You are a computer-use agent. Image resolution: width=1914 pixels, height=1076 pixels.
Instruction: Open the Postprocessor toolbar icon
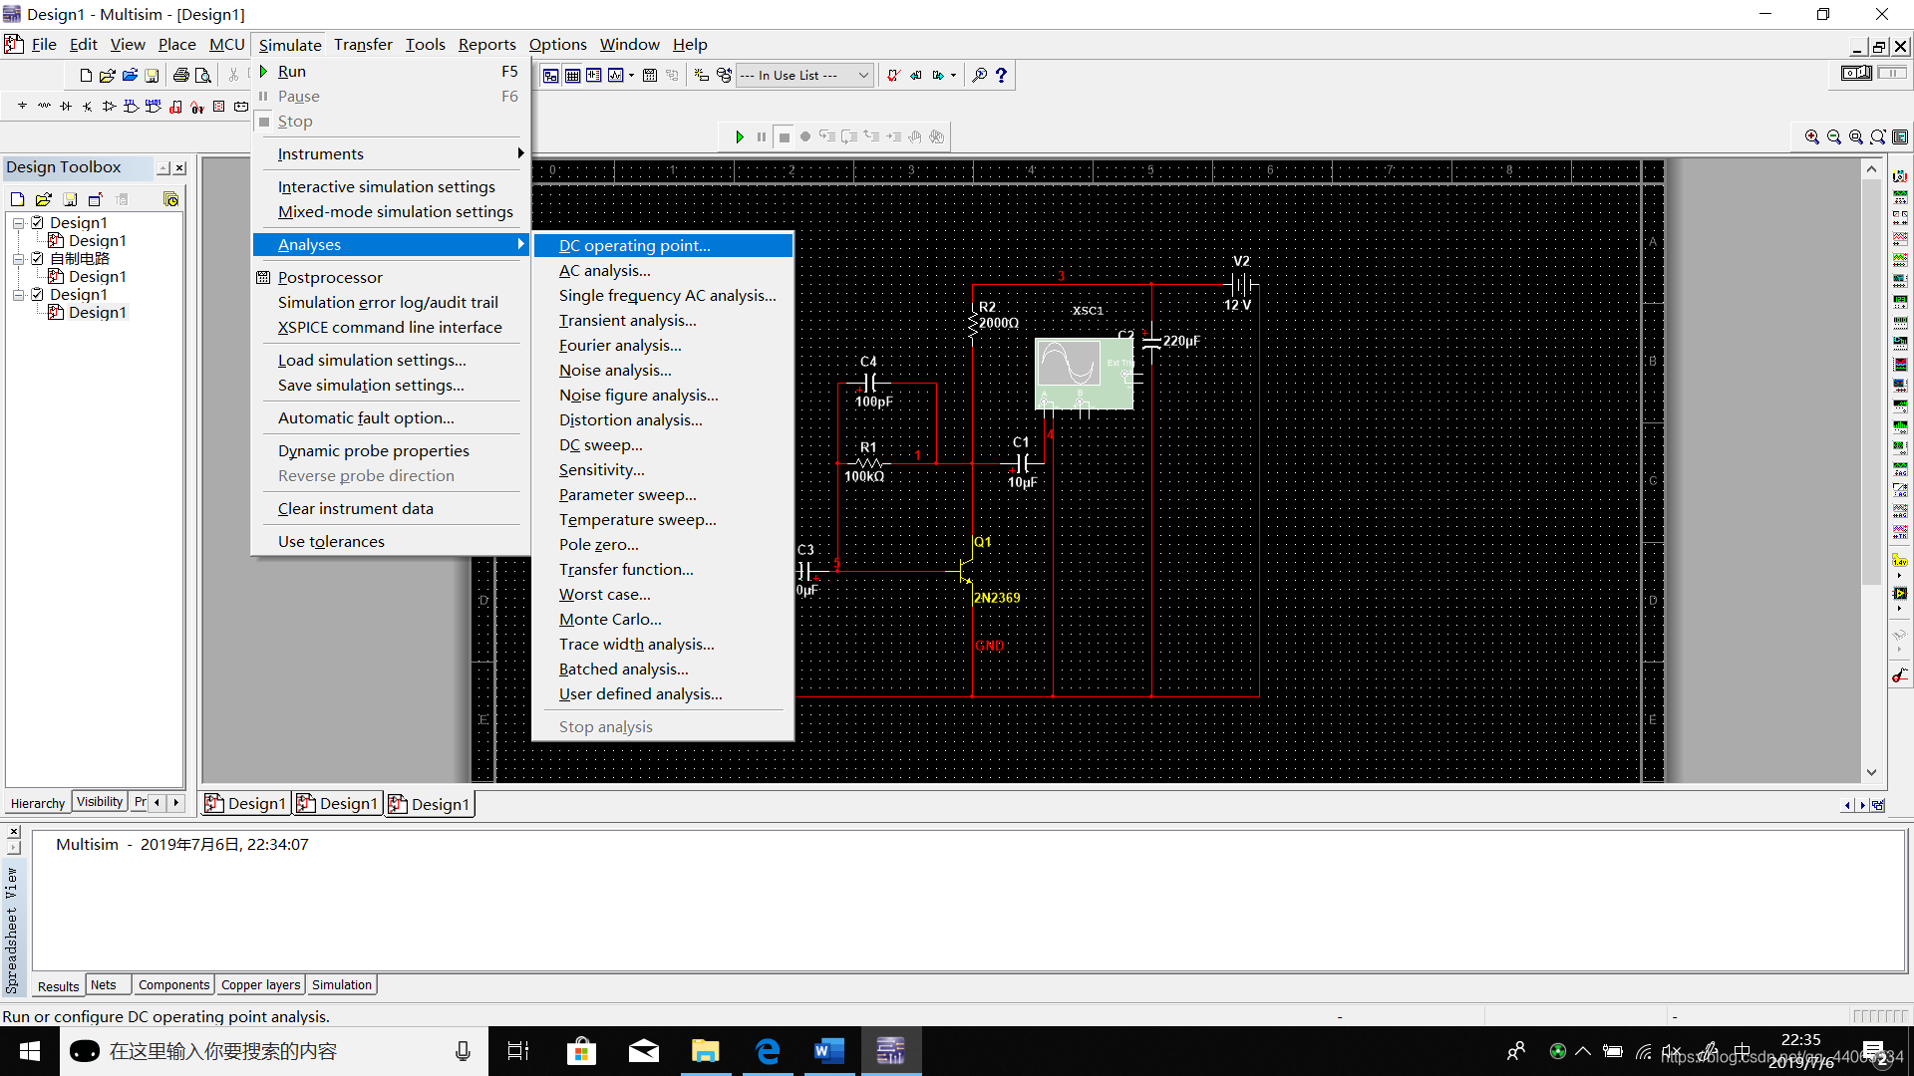[650, 76]
